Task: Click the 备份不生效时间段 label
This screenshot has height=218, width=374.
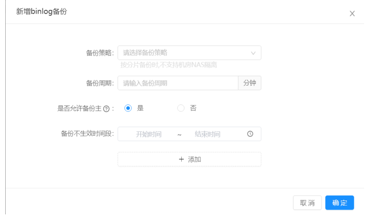Action: [x=87, y=134]
